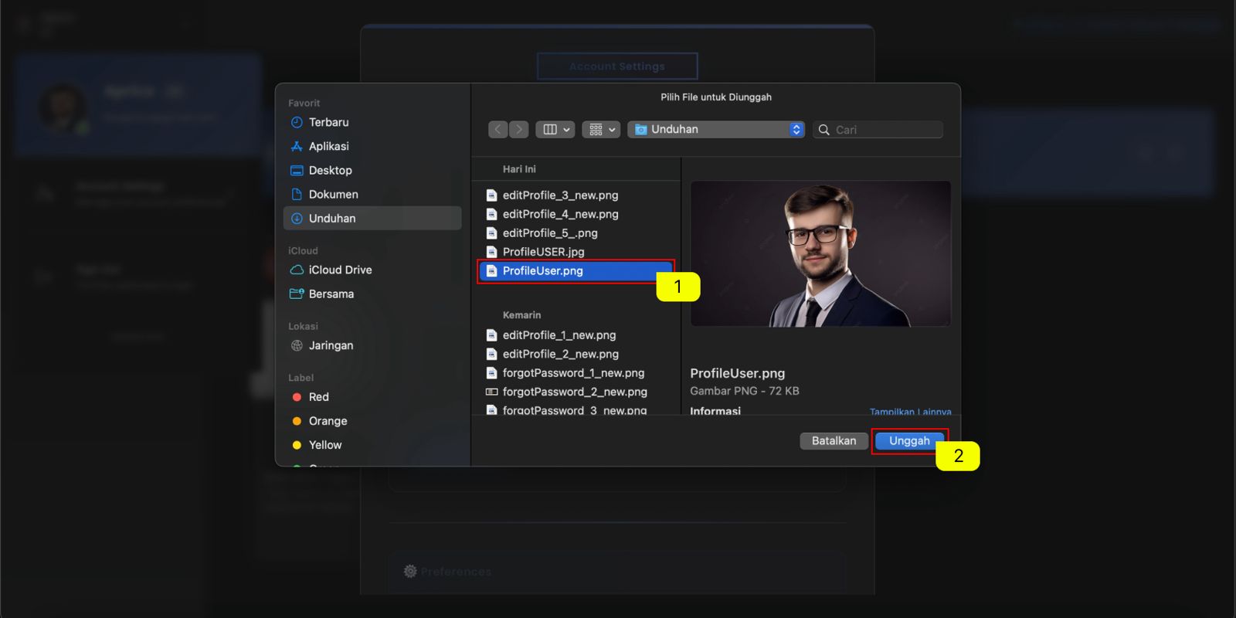Screen dimensions: 1236x618
Task: Select the Red label tag
Action: [x=318, y=397]
